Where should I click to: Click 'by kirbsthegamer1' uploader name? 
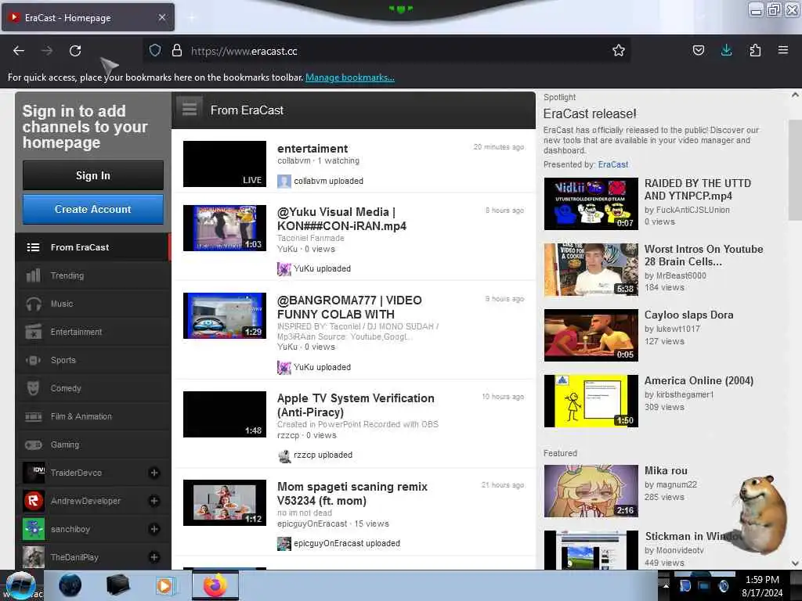pyautogui.click(x=679, y=394)
